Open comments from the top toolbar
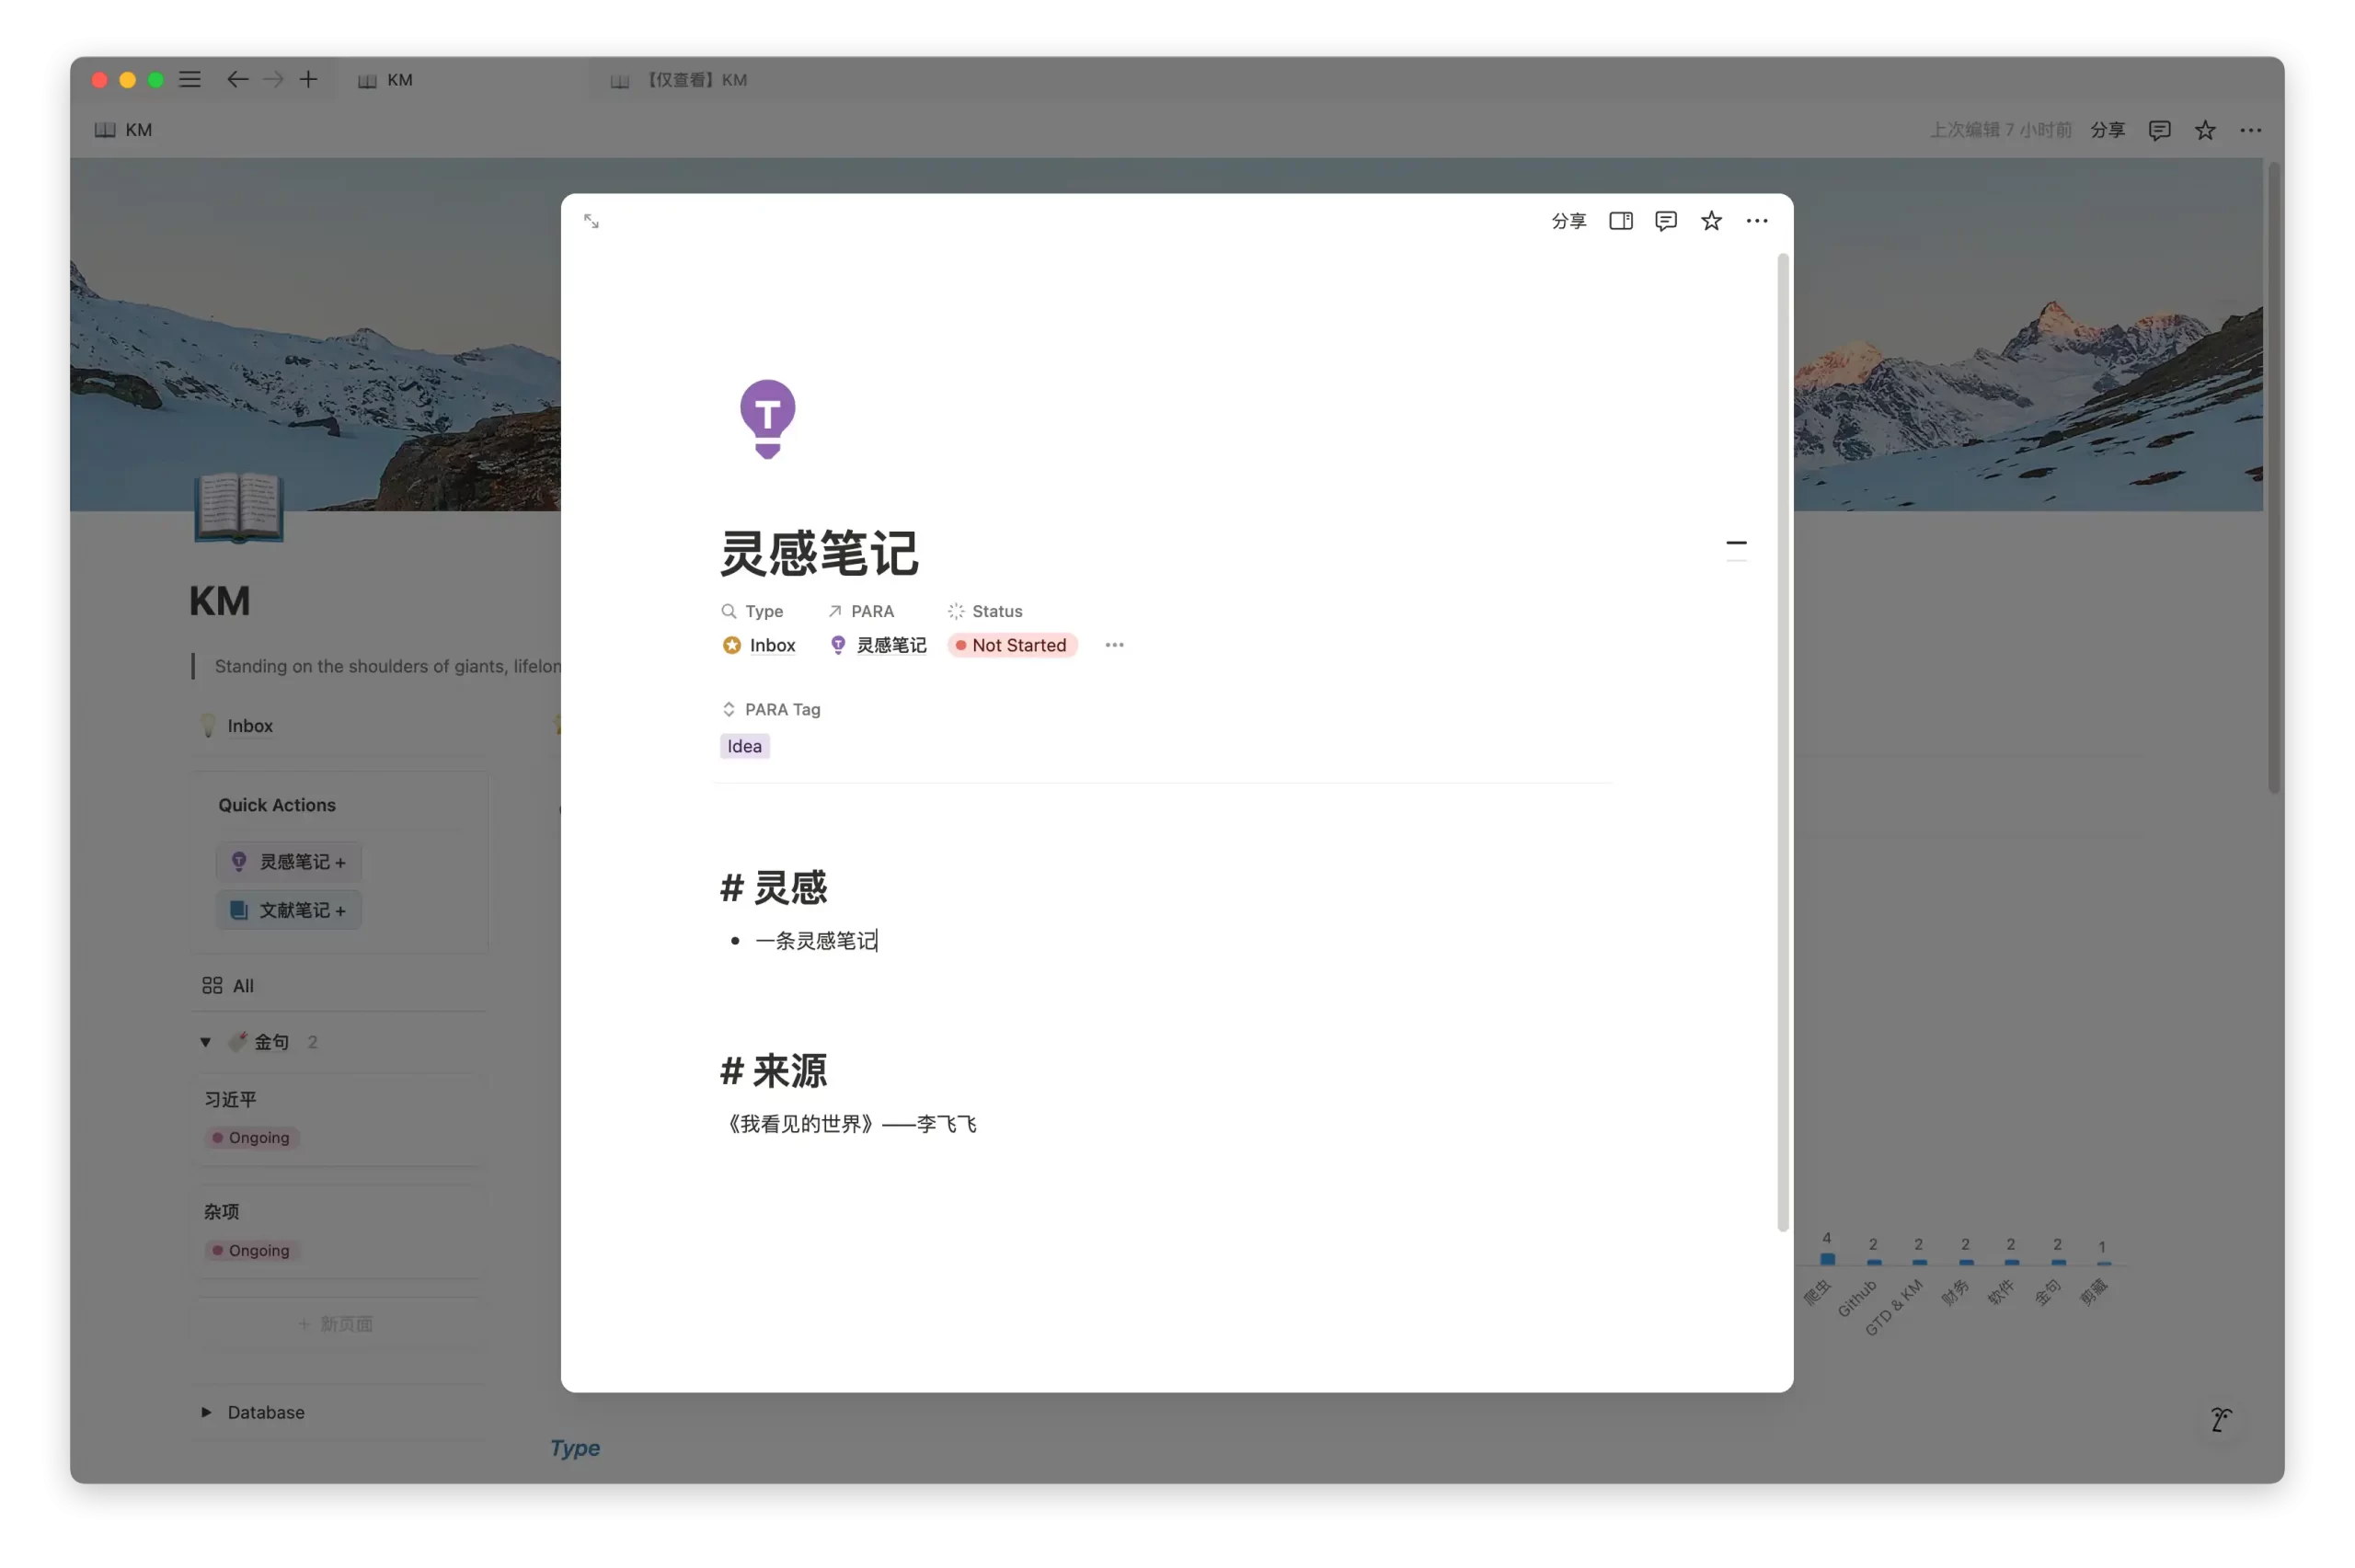Image resolution: width=2355 pixels, height=1568 pixels. 2159,129
